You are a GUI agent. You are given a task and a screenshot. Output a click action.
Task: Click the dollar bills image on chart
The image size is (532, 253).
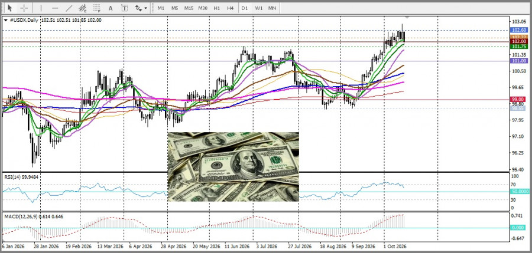233,167
